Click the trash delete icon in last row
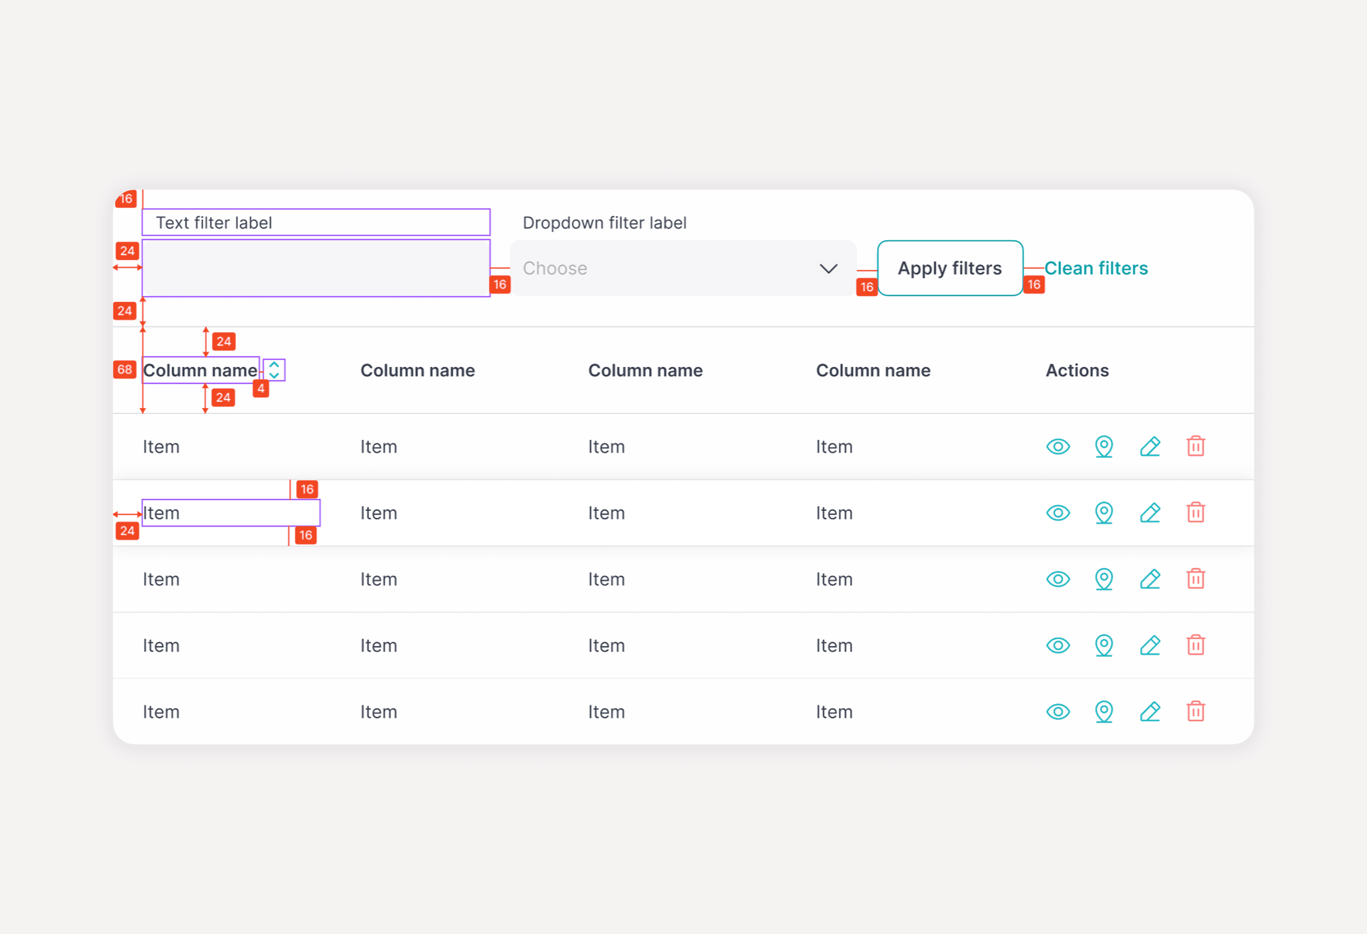1367x934 pixels. (1195, 711)
